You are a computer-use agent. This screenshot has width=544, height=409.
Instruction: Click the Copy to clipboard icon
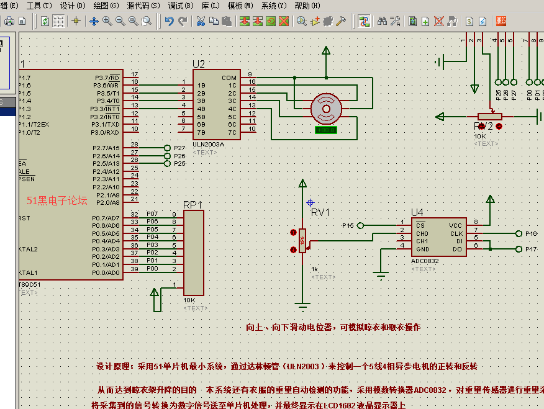click(214, 22)
